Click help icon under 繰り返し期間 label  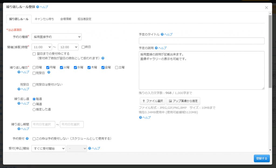[19, 129]
